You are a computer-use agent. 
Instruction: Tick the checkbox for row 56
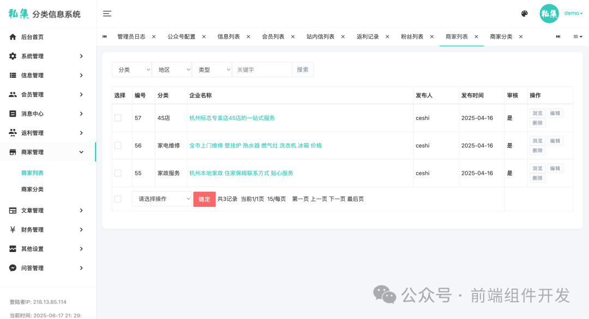point(118,145)
